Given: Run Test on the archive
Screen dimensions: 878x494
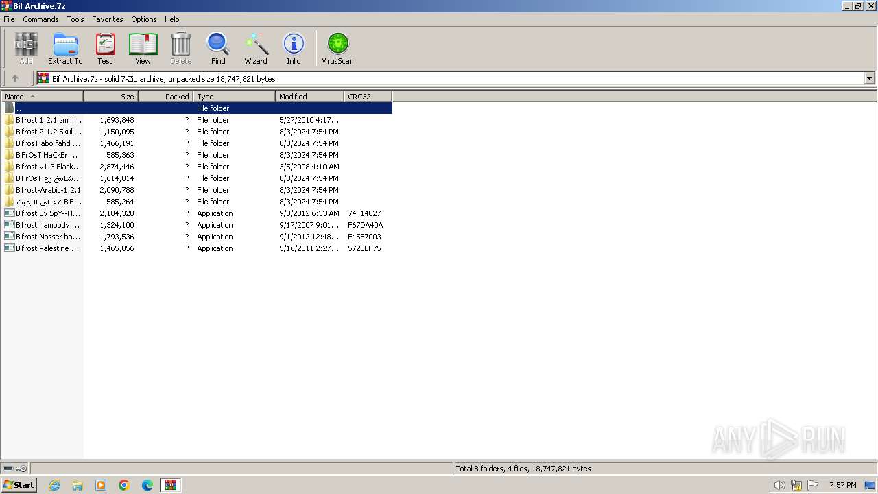Looking at the screenshot, I should [x=105, y=49].
